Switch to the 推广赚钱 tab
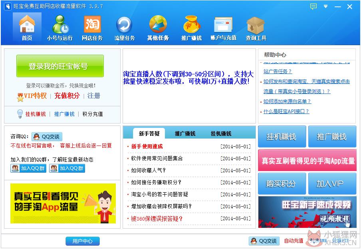This screenshot has height=249, width=361. point(185,133)
